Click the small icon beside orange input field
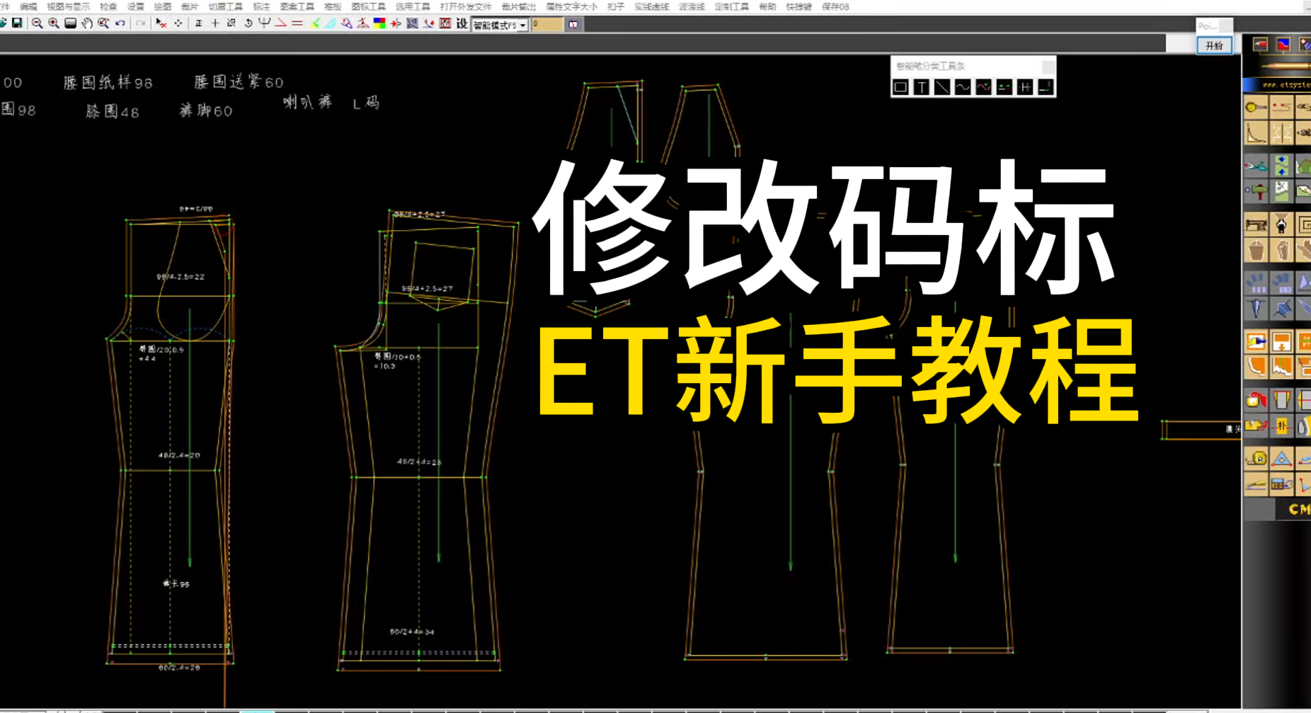The height and width of the screenshot is (713, 1311). click(573, 24)
